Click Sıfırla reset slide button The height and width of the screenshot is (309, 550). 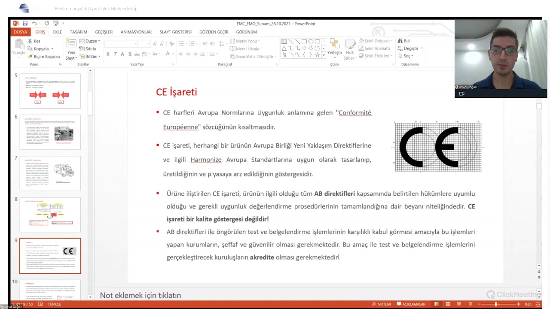click(x=87, y=49)
